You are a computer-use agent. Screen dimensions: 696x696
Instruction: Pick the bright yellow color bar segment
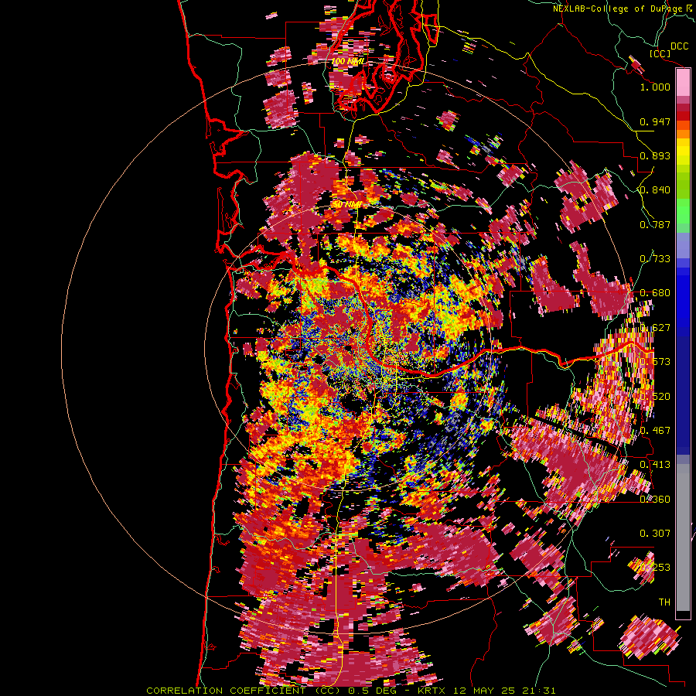[683, 152]
